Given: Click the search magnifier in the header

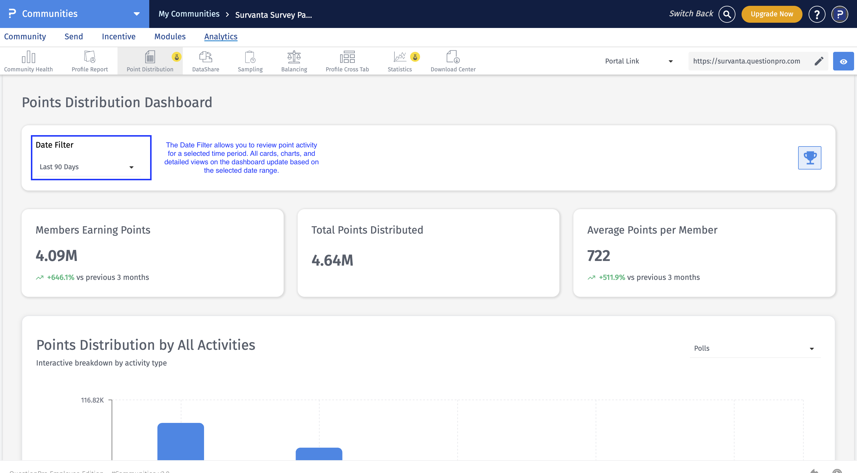Looking at the screenshot, I should (x=727, y=14).
